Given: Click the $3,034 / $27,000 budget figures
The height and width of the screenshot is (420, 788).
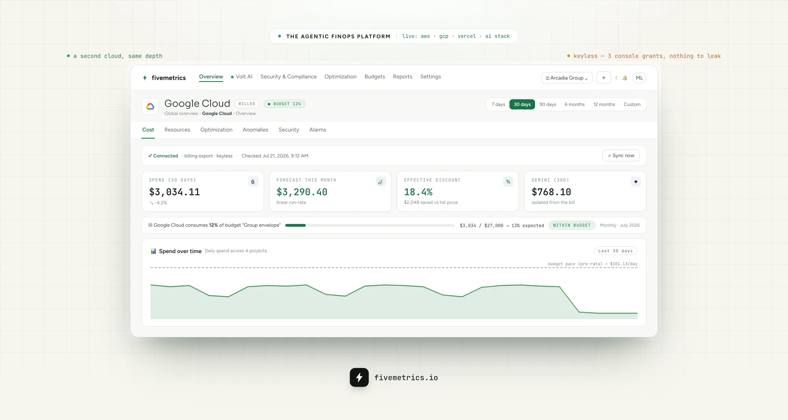Looking at the screenshot, I should point(481,226).
